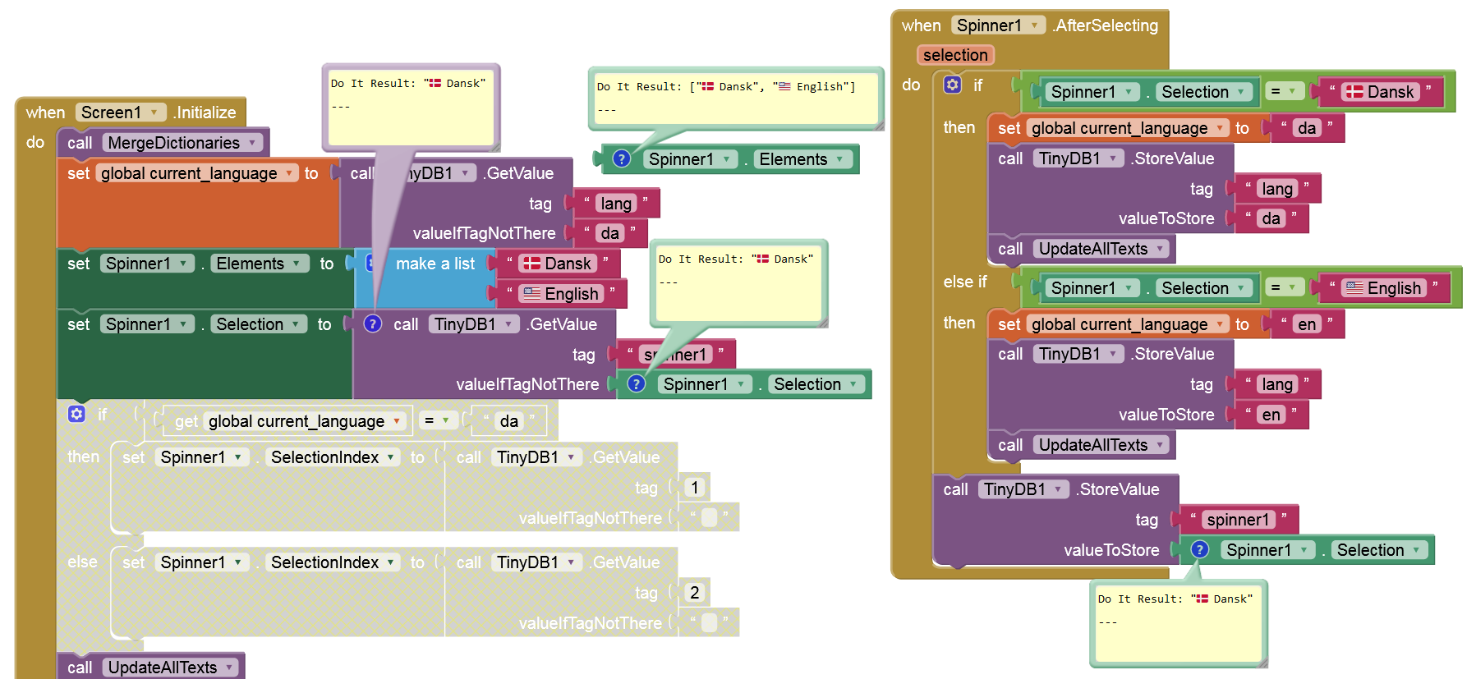The width and height of the screenshot is (1476, 679).
Task: Toggle the comment icon on standalone Spinner1.Elements block
Action: point(622,159)
